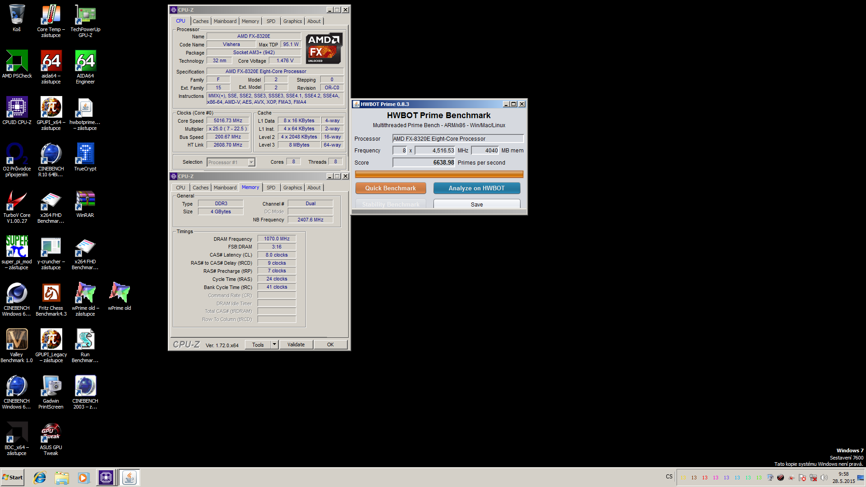Launch CPUID CPU-Z desktop icon

17,111
